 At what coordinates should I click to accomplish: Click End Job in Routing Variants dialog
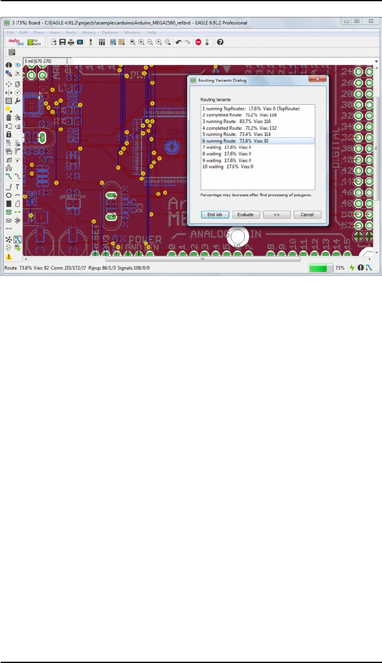click(x=215, y=214)
